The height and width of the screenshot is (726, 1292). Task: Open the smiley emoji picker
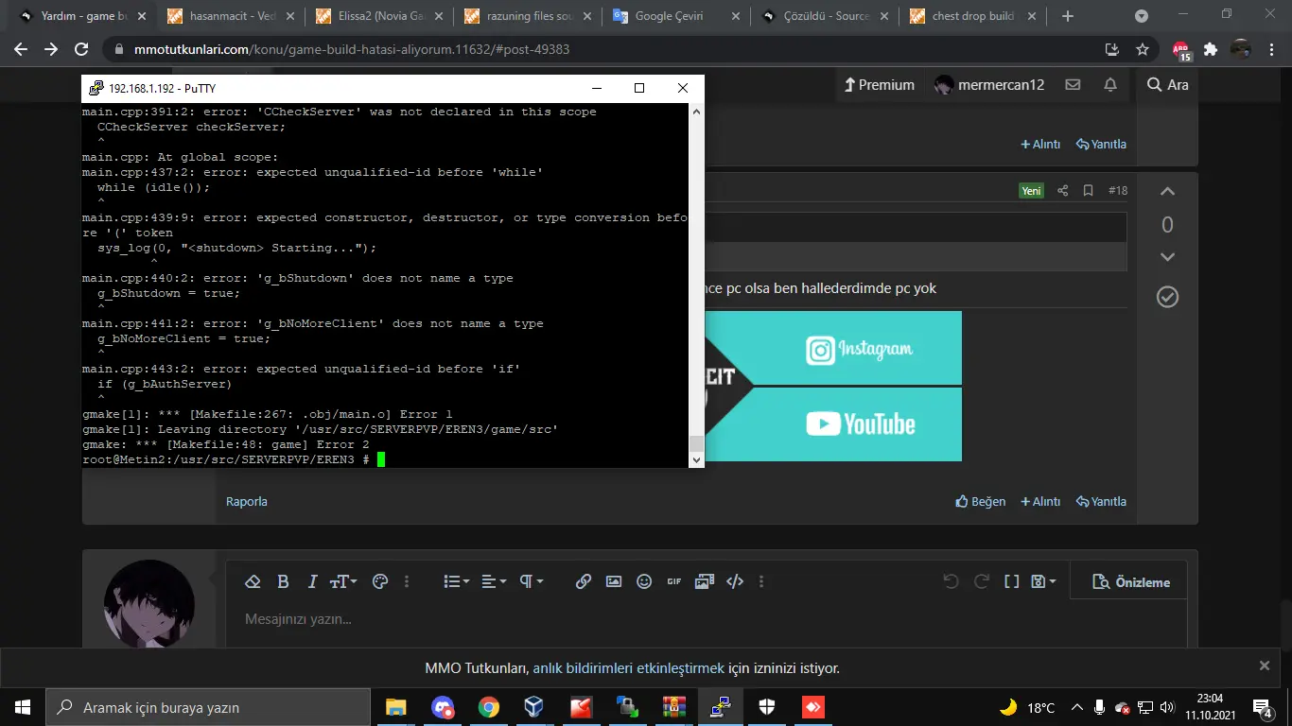[x=644, y=581]
